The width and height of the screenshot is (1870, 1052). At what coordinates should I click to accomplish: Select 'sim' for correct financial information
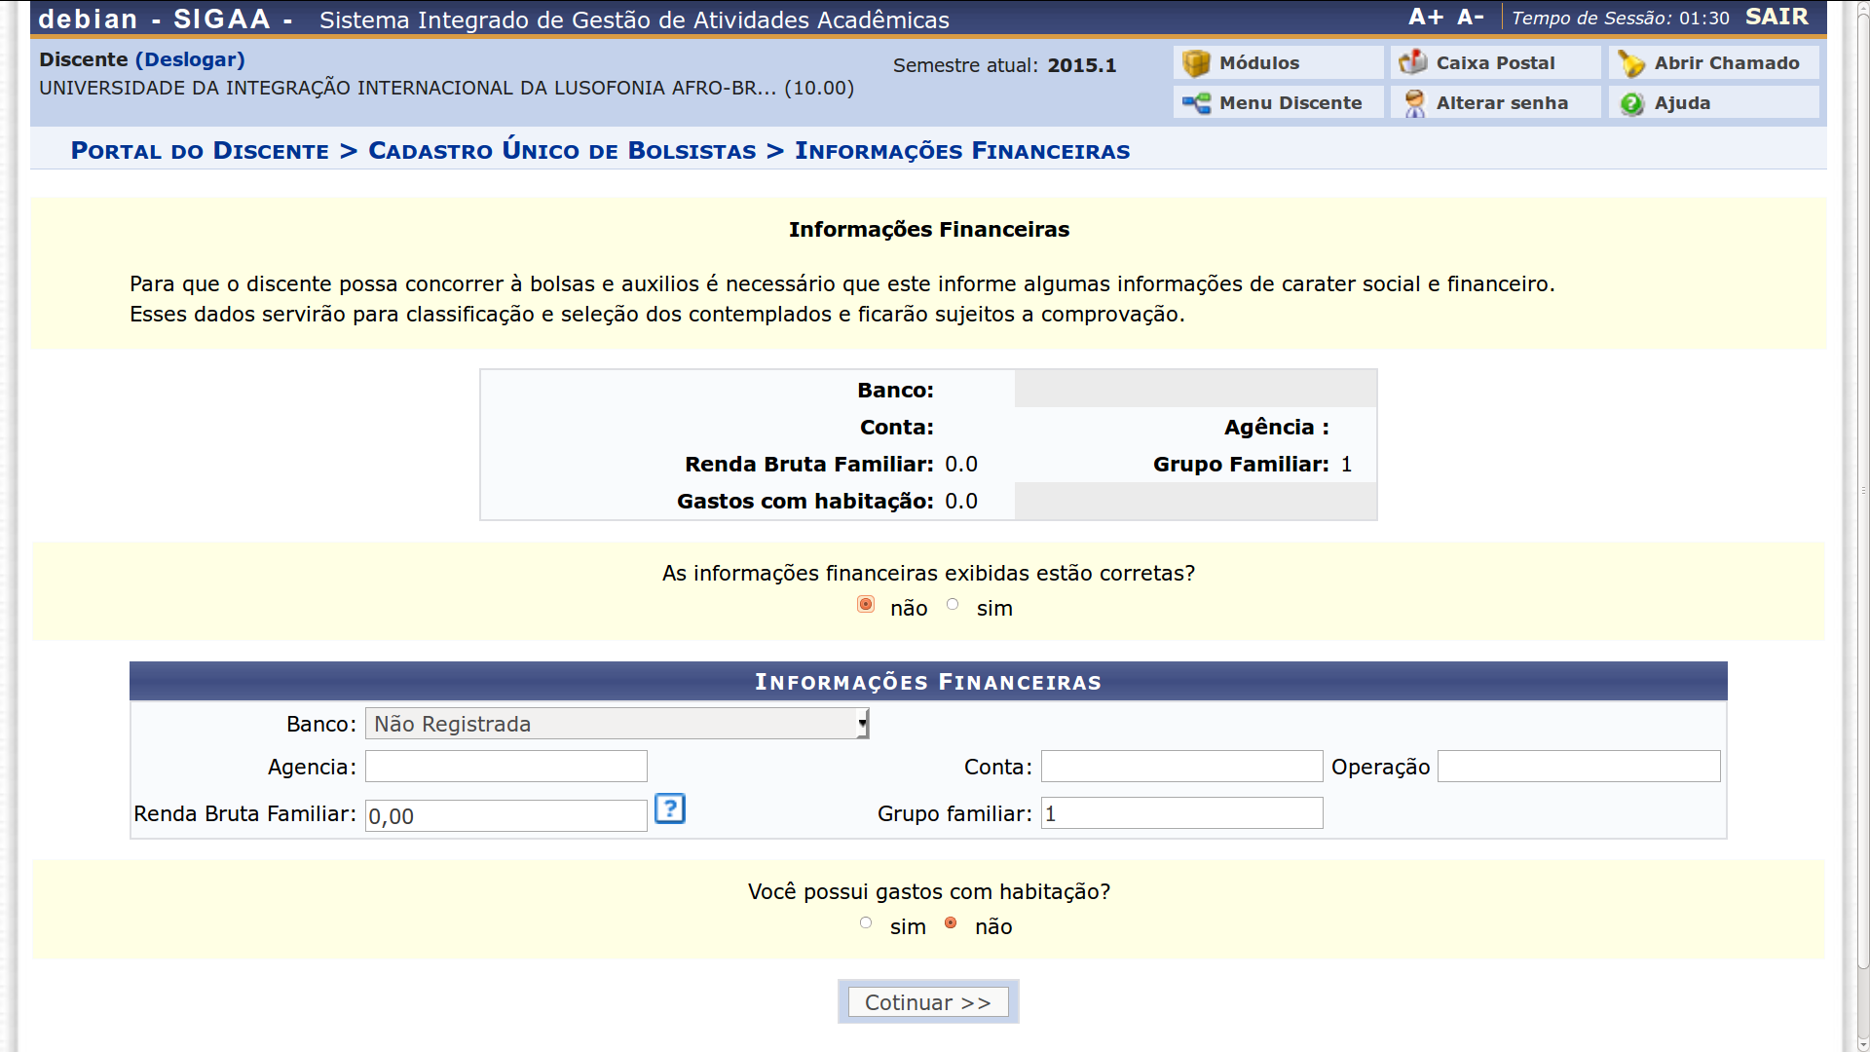[954, 604]
